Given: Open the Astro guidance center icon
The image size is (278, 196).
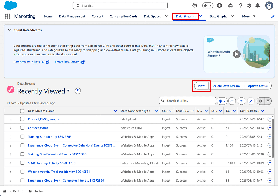Looking at the screenshot, I should point(194,5).
